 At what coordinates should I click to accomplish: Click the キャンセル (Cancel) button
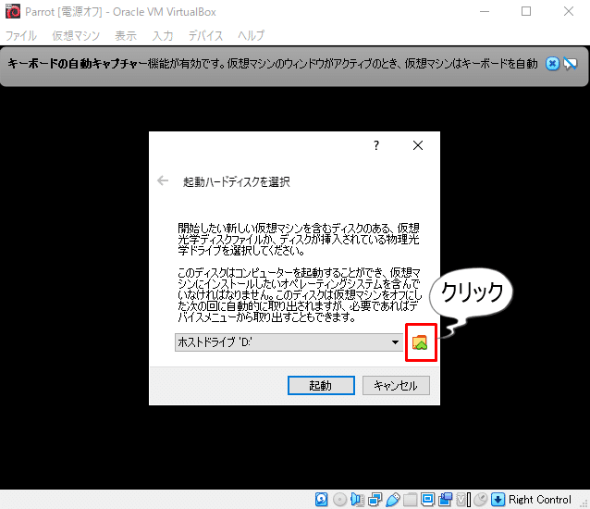[396, 386]
